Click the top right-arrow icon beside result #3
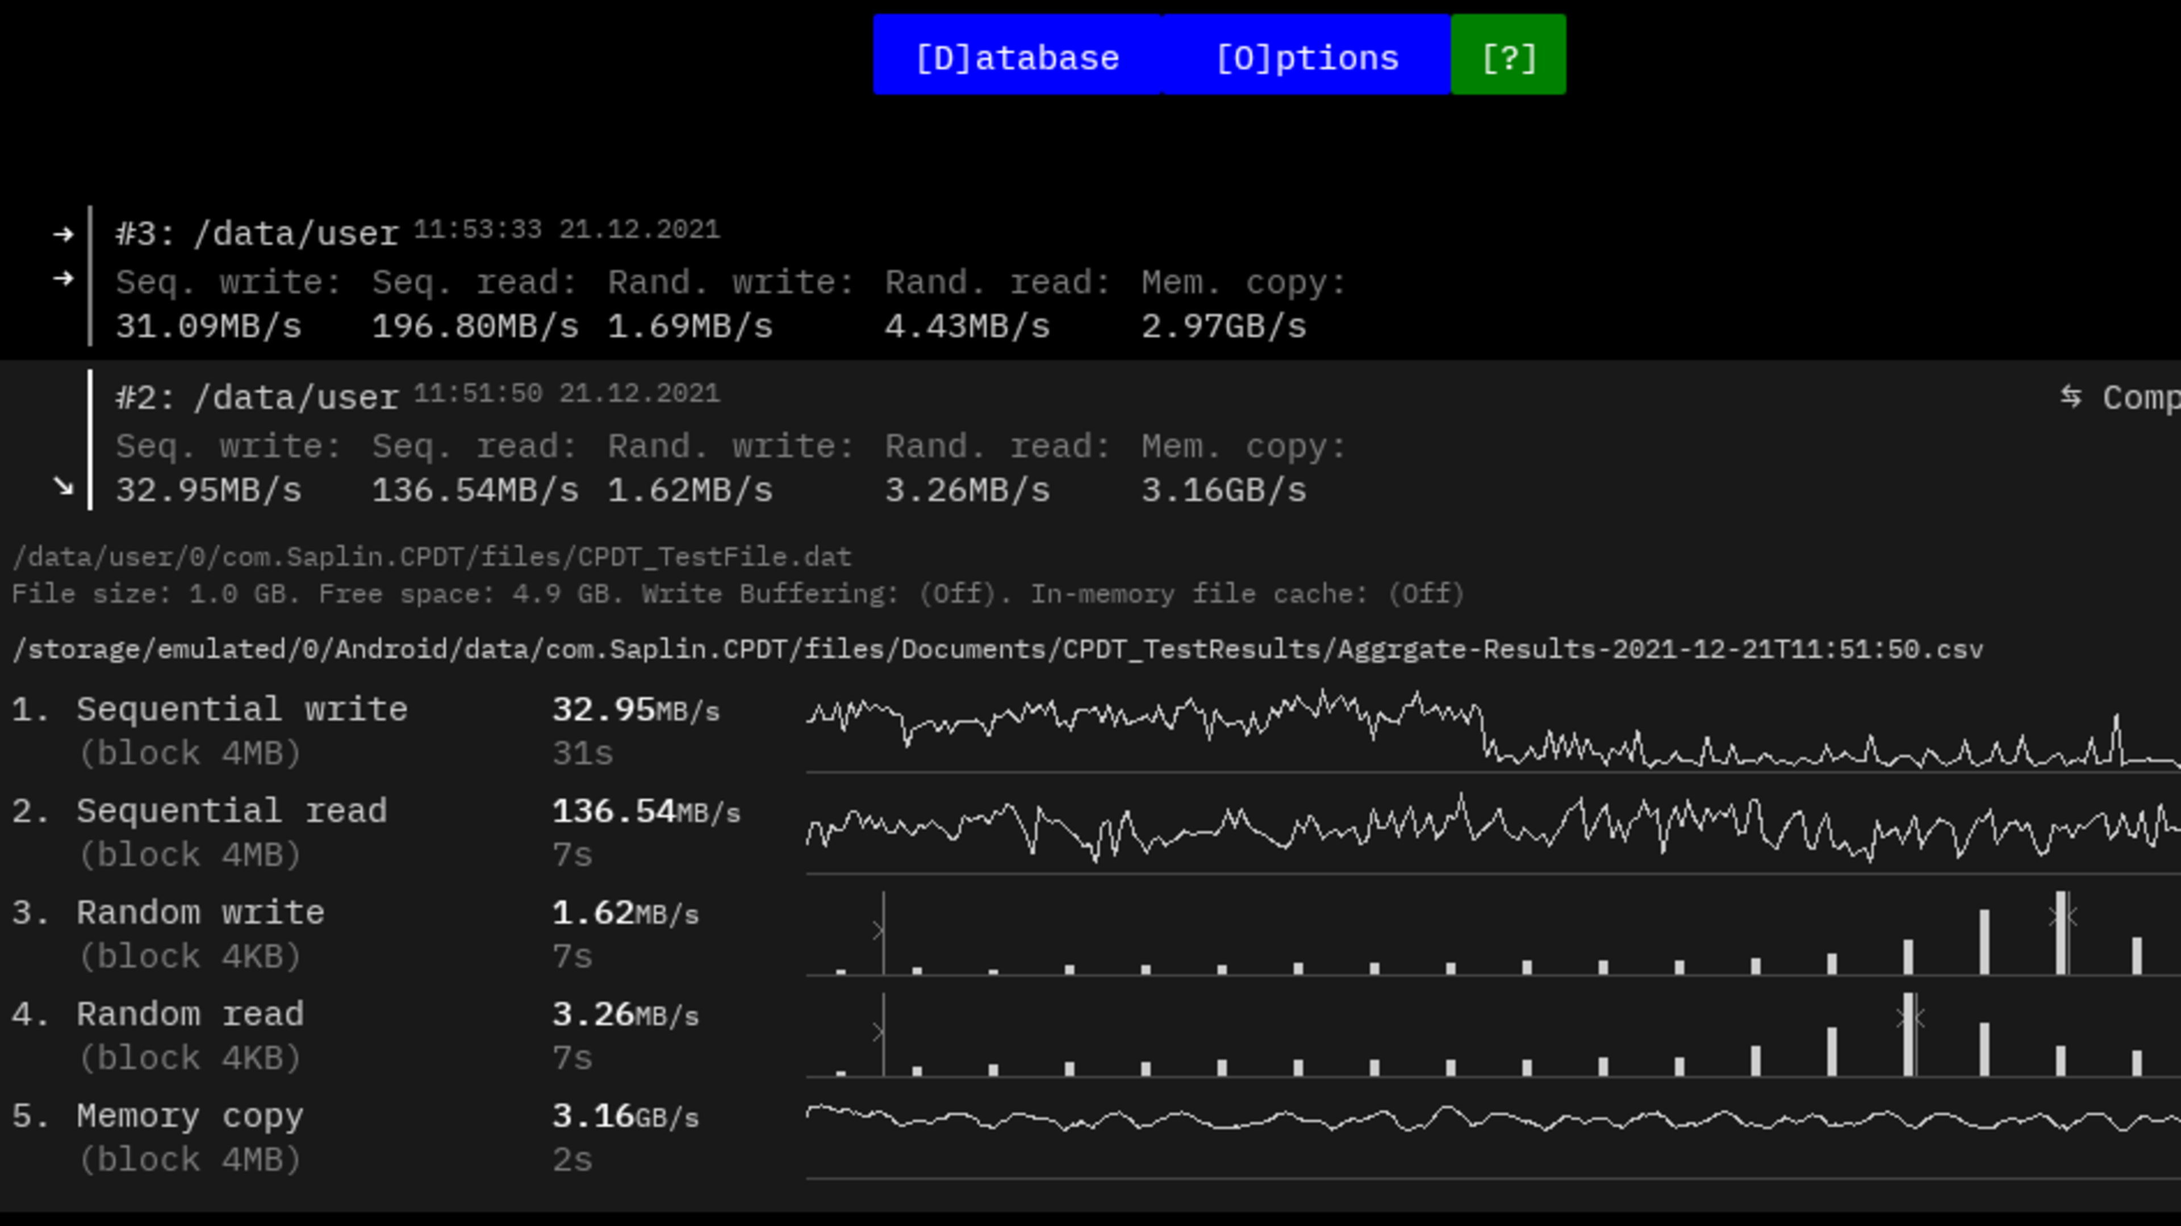Screen dimensions: 2181x1226 (62, 234)
